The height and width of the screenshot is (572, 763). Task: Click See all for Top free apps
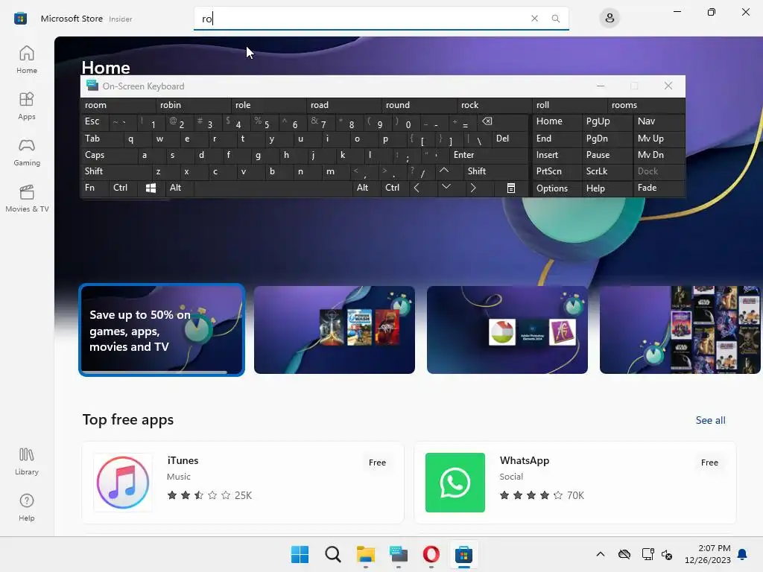[x=710, y=420]
